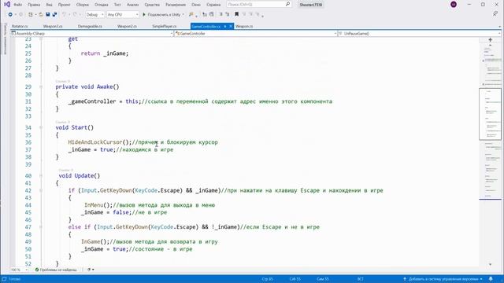Collapse the Start() method outline toggle
This screenshot has height=283, width=504.
point(41,127)
